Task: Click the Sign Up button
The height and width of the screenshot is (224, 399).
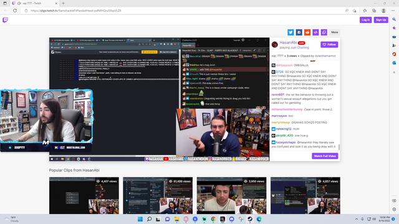Action: click(x=381, y=20)
